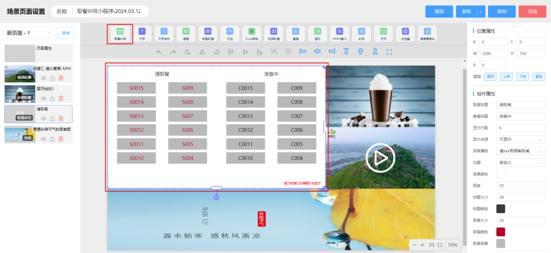Toggle lock on 请取餐 layer

52,118
